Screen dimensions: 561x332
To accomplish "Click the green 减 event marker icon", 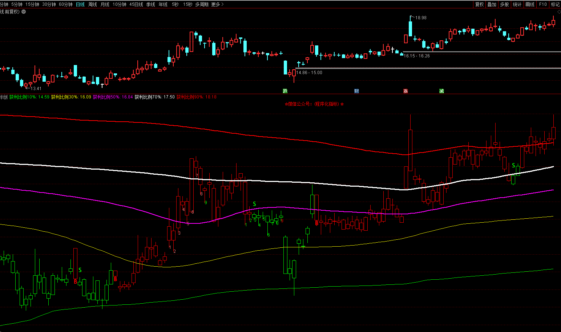I will click(x=441, y=91).
